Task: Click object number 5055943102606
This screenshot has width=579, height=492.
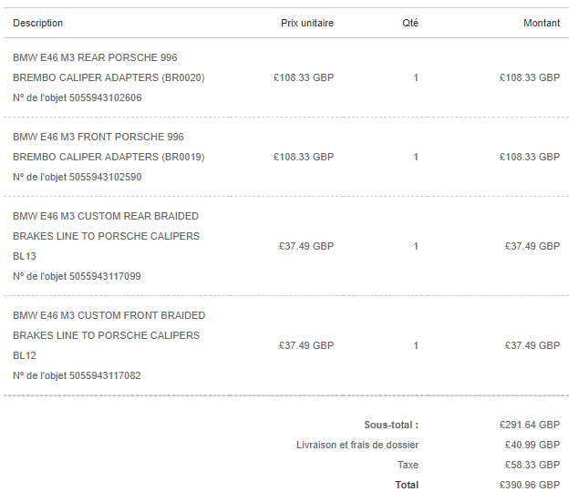Action: coord(78,97)
